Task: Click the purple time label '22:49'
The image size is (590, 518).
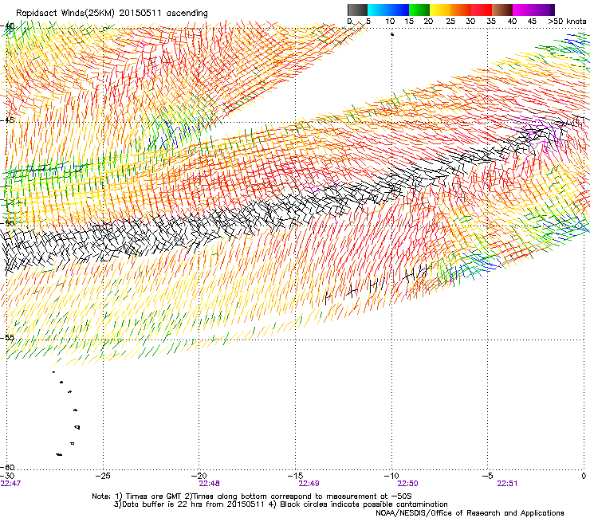Action: (309, 484)
